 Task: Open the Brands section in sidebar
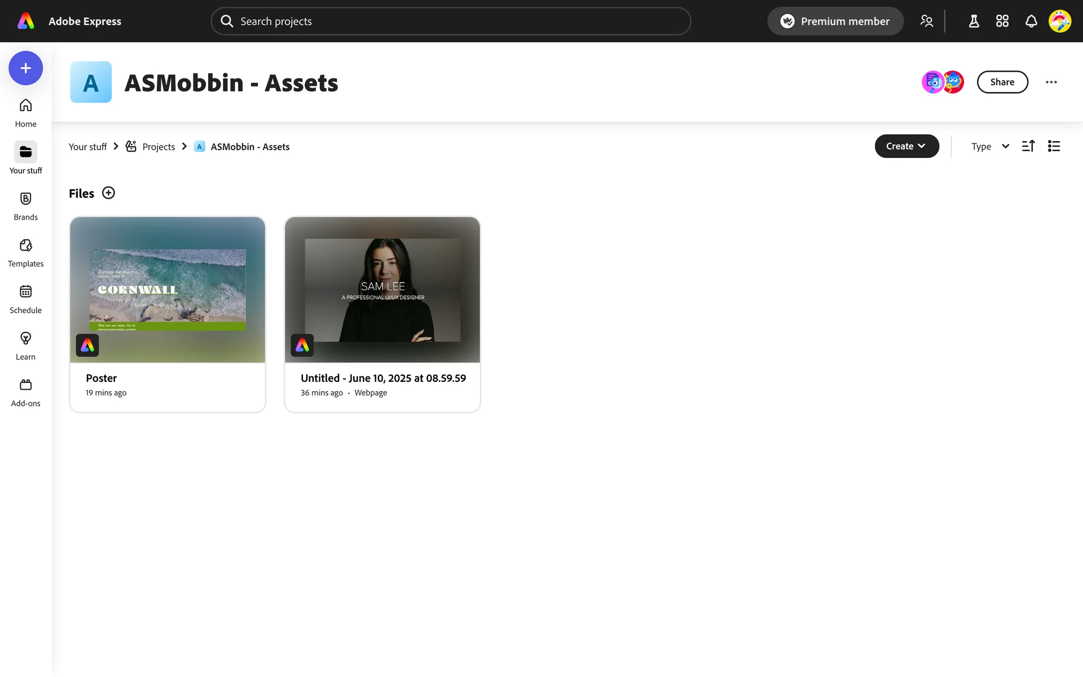(25, 206)
